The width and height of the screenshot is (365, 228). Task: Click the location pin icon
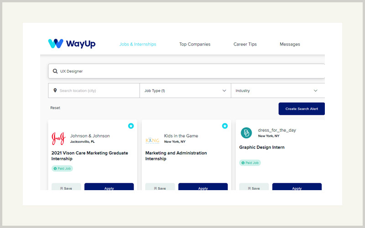[55, 90]
